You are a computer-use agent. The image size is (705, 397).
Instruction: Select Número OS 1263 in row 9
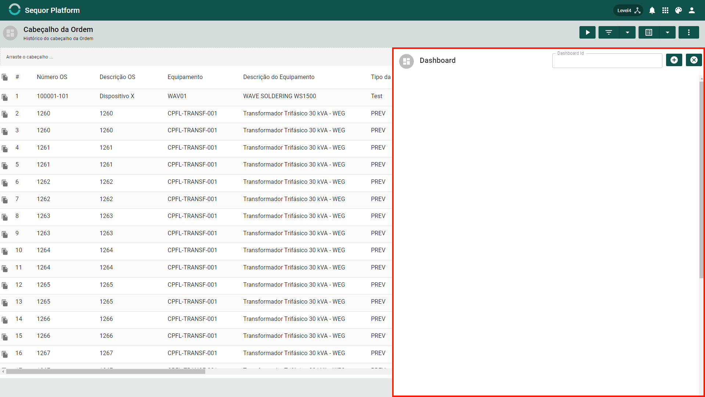tap(43, 233)
